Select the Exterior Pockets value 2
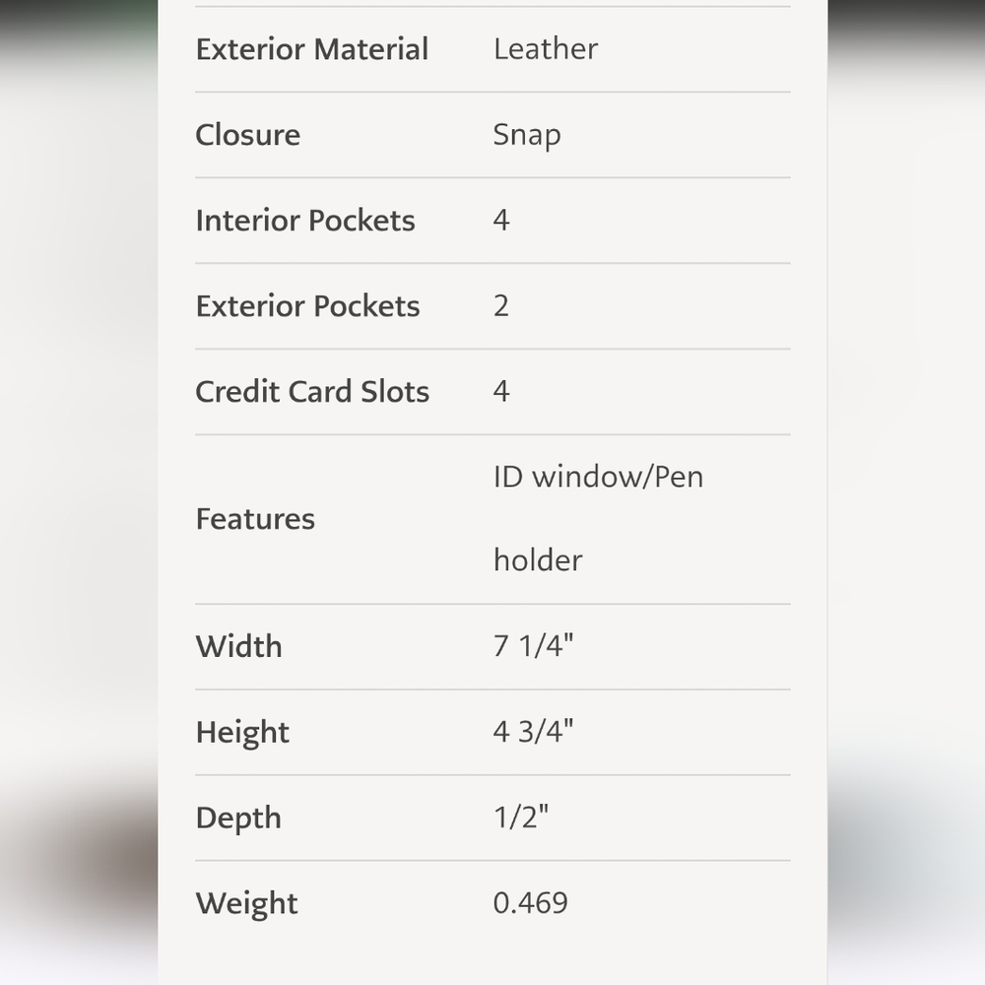This screenshot has height=985, width=985. [x=500, y=306]
